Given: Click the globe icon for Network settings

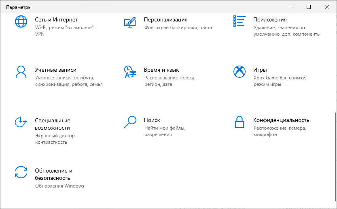Looking at the screenshot, I should pos(21,21).
